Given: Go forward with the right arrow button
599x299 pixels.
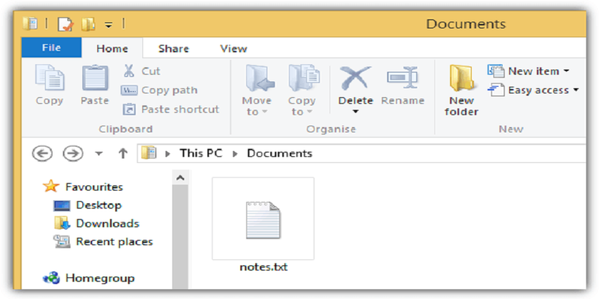Looking at the screenshot, I should (73, 154).
